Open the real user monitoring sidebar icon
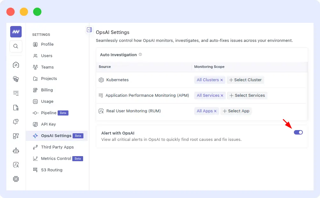Viewport: 320px width, 198px height. click(x=16, y=165)
